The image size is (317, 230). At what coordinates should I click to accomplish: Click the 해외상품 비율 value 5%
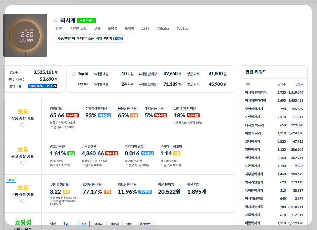(x=148, y=115)
